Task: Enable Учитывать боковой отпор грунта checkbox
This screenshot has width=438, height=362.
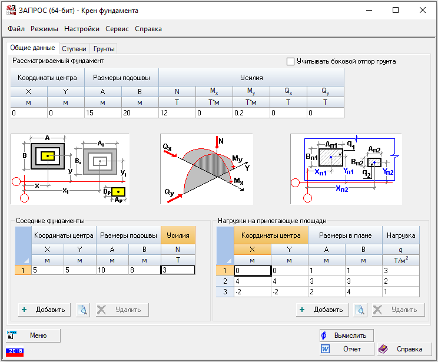Action: (x=290, y=61)
